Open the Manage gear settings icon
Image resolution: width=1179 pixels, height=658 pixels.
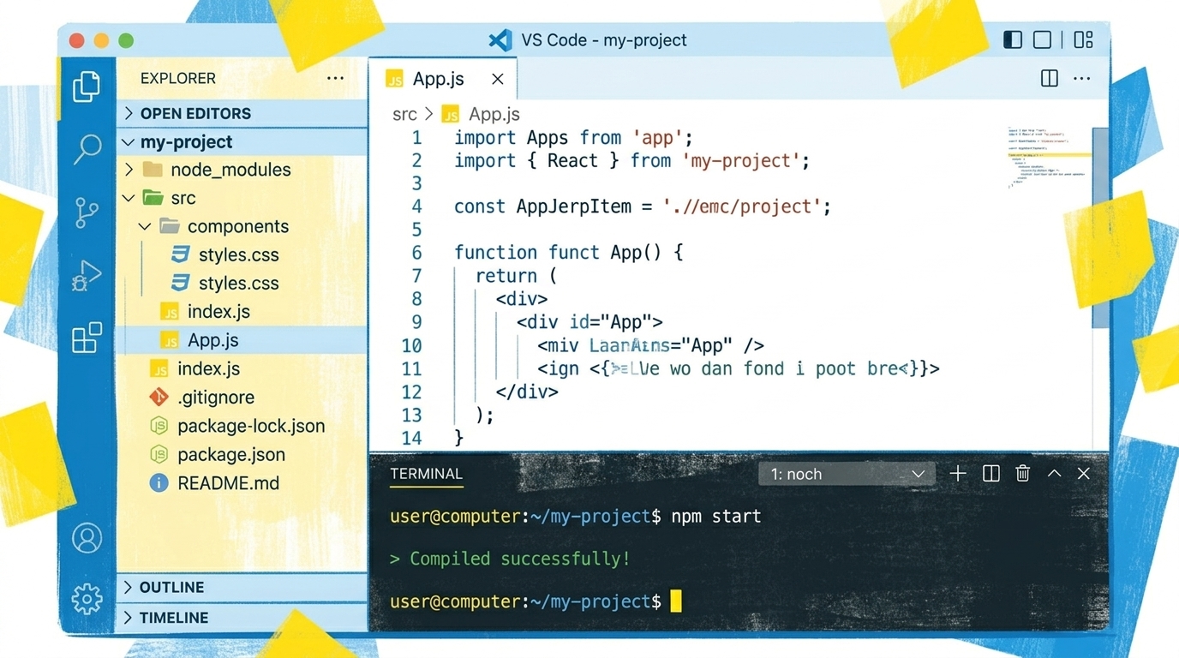click(x=87, y=598)
